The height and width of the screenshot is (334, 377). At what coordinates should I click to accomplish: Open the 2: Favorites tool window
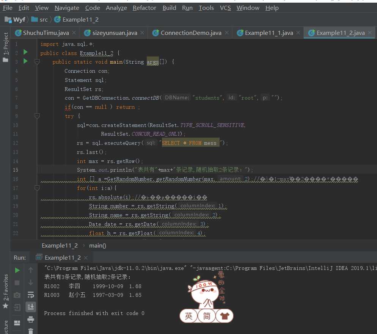click(x=6, y=291)
